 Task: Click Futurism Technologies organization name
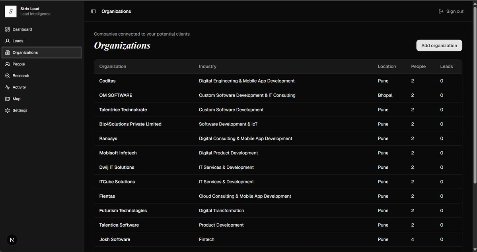[x=123, y=211]
